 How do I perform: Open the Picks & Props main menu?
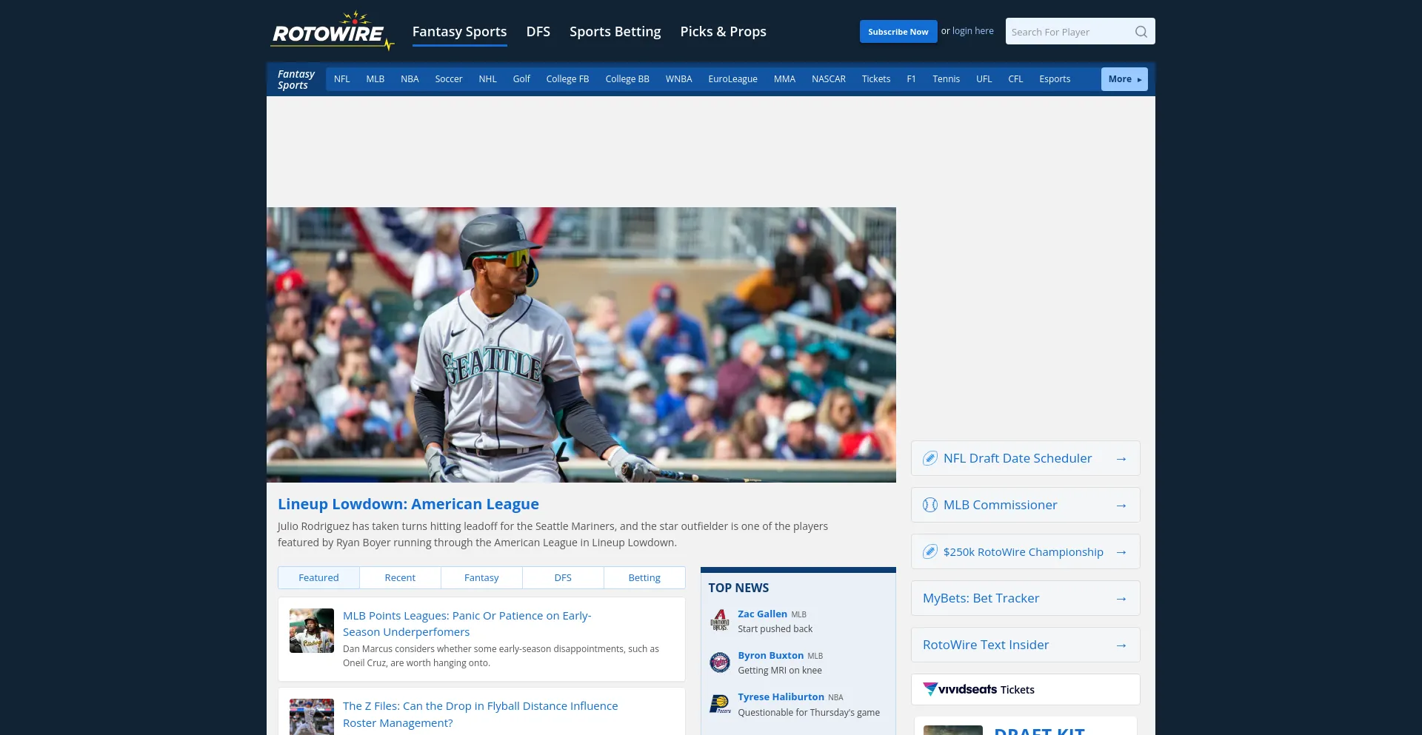[x=723, y=32]
